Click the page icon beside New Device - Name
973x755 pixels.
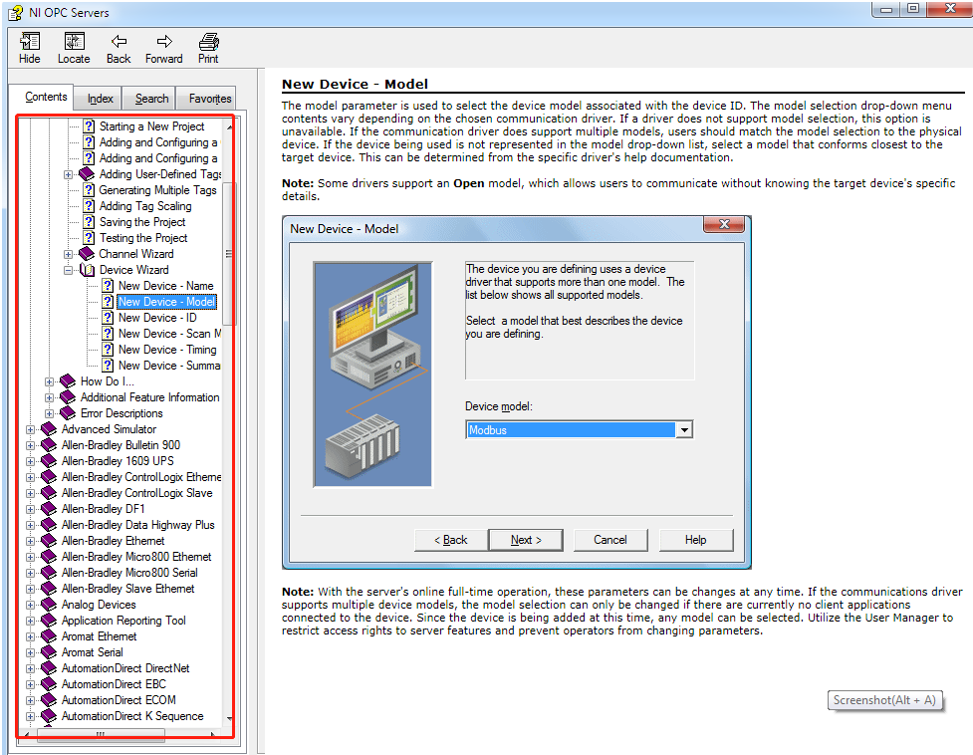pyautogui.click(x=108, y=286)
